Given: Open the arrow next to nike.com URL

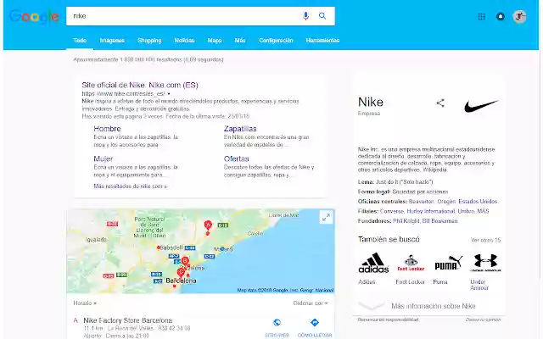Looking at the screenshot, I should click(x=169, y=94).
